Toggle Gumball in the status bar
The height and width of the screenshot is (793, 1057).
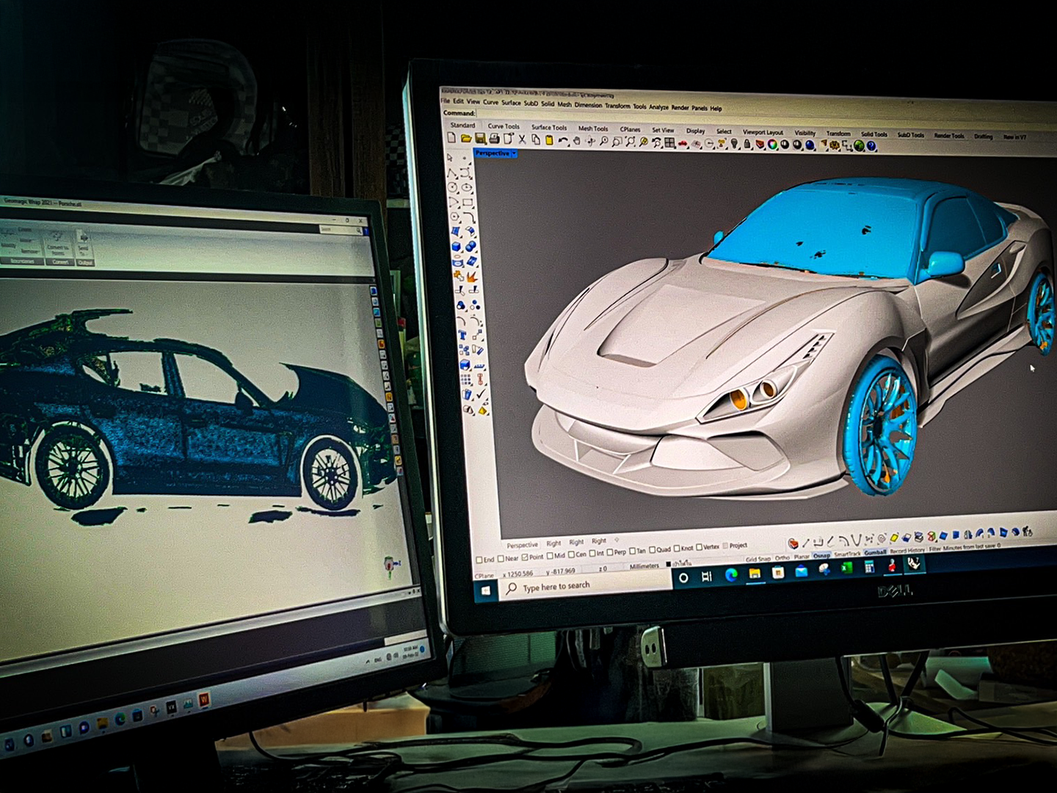tap(875, 552)
